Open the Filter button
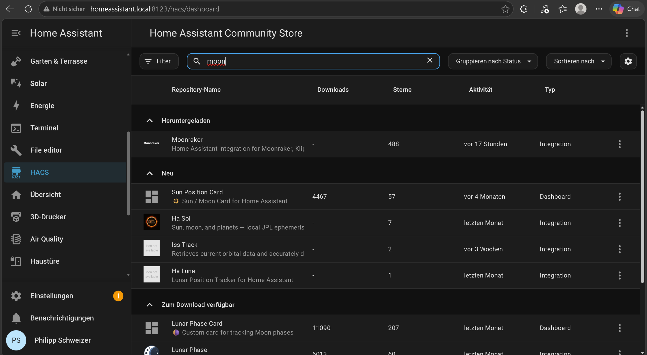Screen dimensions: 647x355 point(159,61)
